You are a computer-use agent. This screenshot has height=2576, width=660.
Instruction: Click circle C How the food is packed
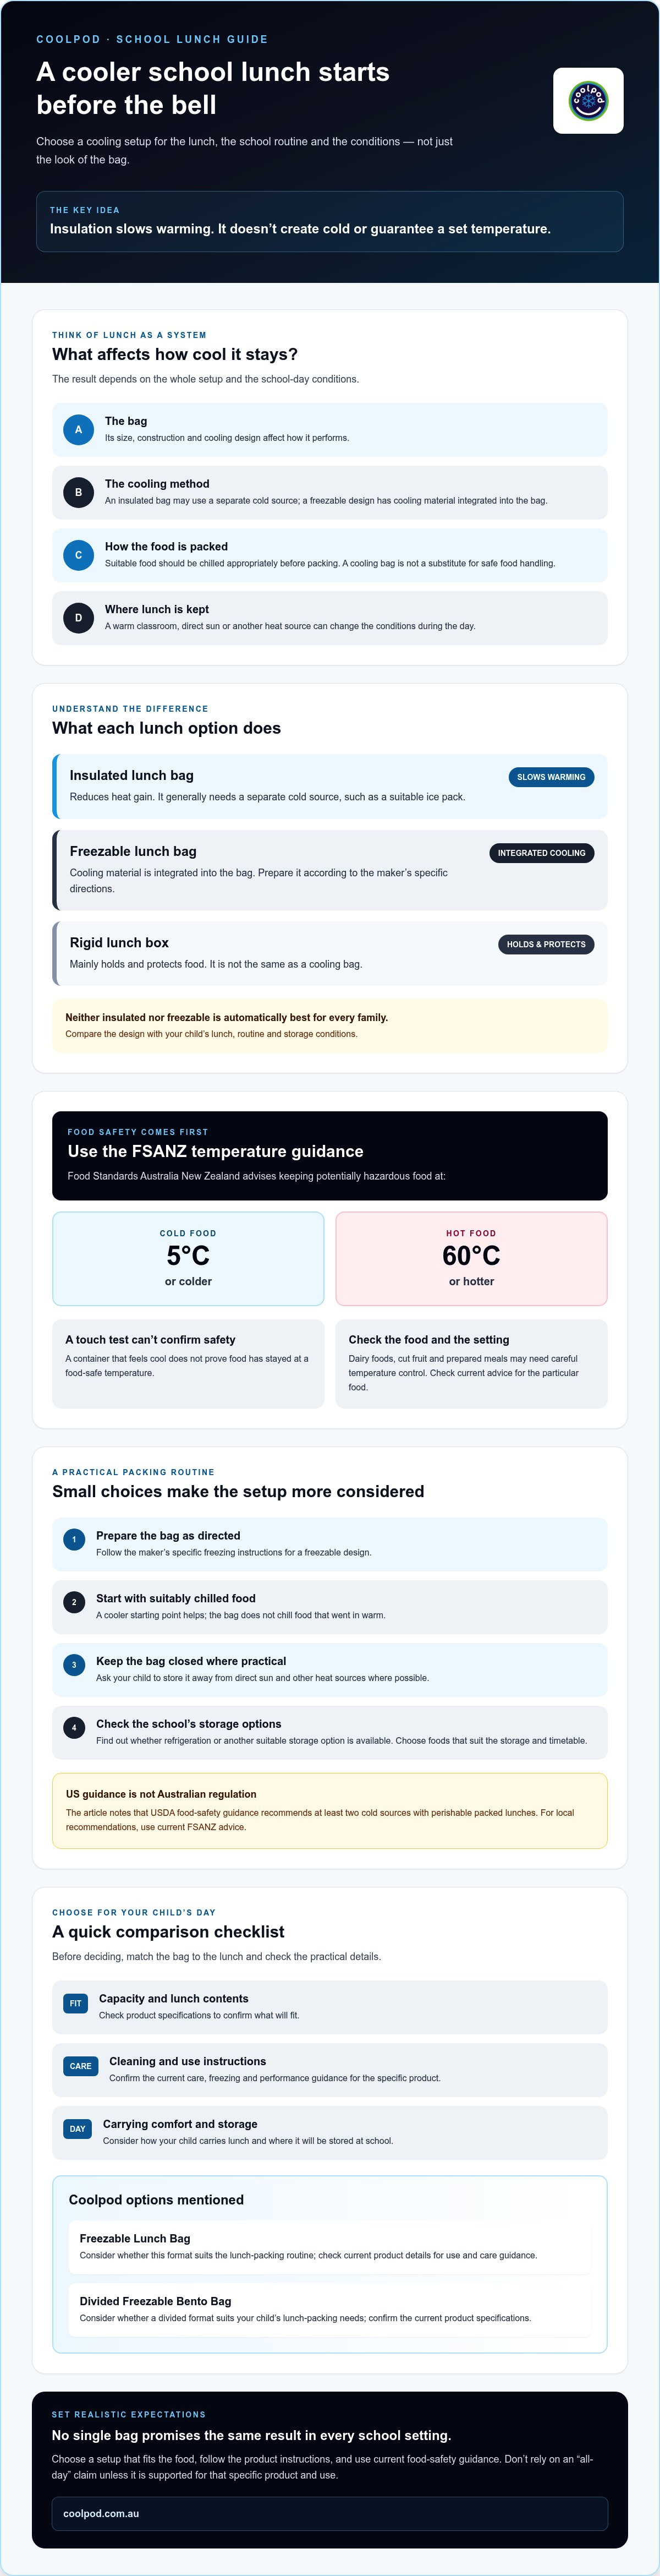click(79, 555)
